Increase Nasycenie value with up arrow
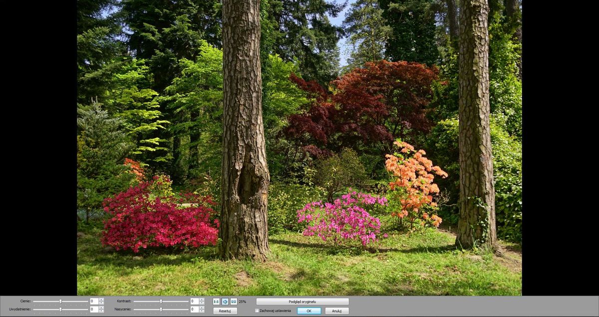Screen dimensions: 599x317 coord(202,308)
